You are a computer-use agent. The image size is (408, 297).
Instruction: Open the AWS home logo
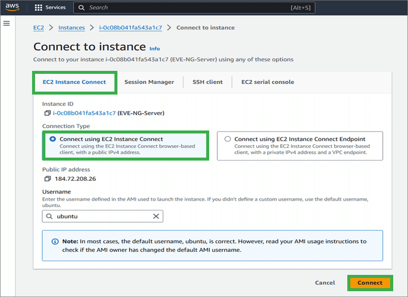[12, 7]
